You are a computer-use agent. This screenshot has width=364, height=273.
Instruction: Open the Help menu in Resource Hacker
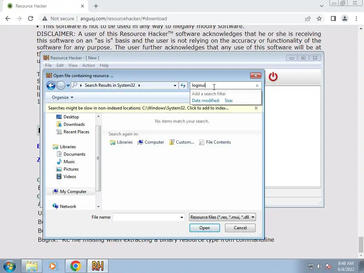point(104,65)
